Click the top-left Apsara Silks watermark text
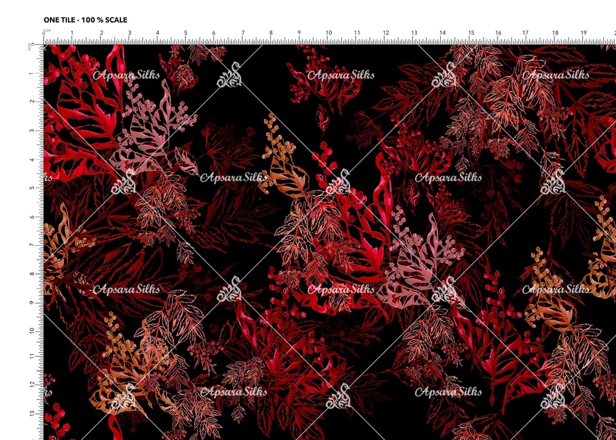This screenshot has width=616, height=440. pos(126,75)
